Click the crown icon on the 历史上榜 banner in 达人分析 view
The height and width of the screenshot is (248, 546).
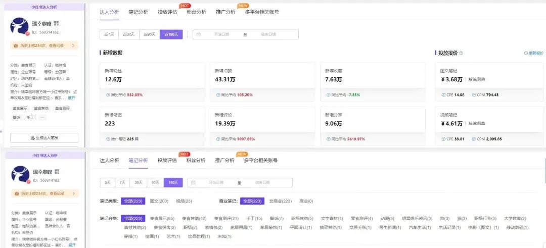point(16,45)
